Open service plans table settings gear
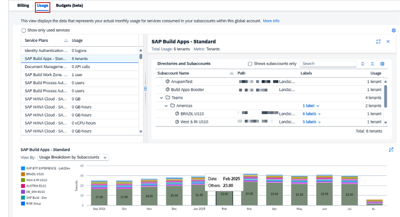The height and width of the screenshot is (217, 400). pyautogui.click(x=394, y=30)
